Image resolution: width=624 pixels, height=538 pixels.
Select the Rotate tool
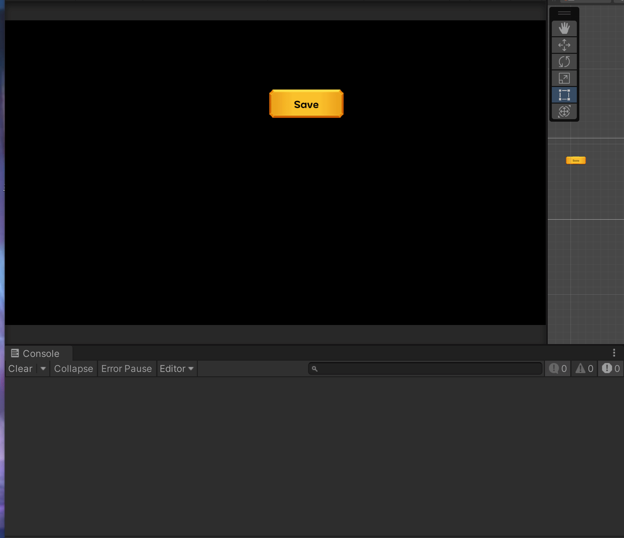(564, 62)
